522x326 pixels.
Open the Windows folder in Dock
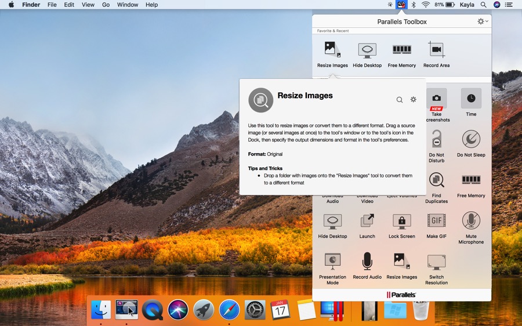(395, 311)
